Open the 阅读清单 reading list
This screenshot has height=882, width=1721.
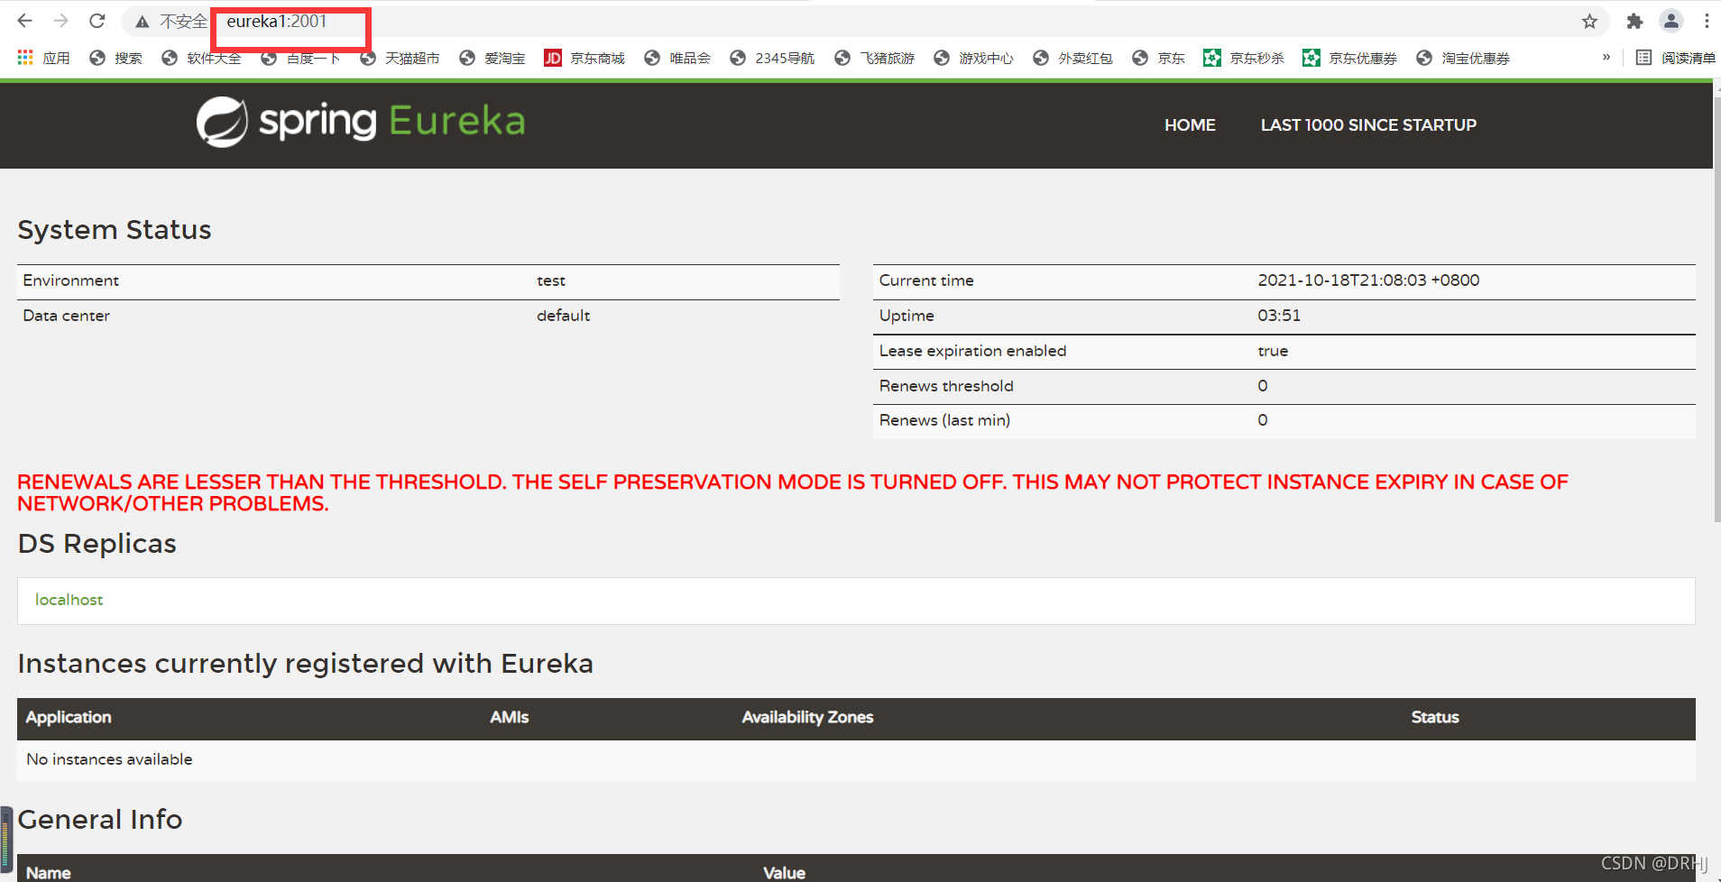pyautogui.click(x=1675, y=58)
